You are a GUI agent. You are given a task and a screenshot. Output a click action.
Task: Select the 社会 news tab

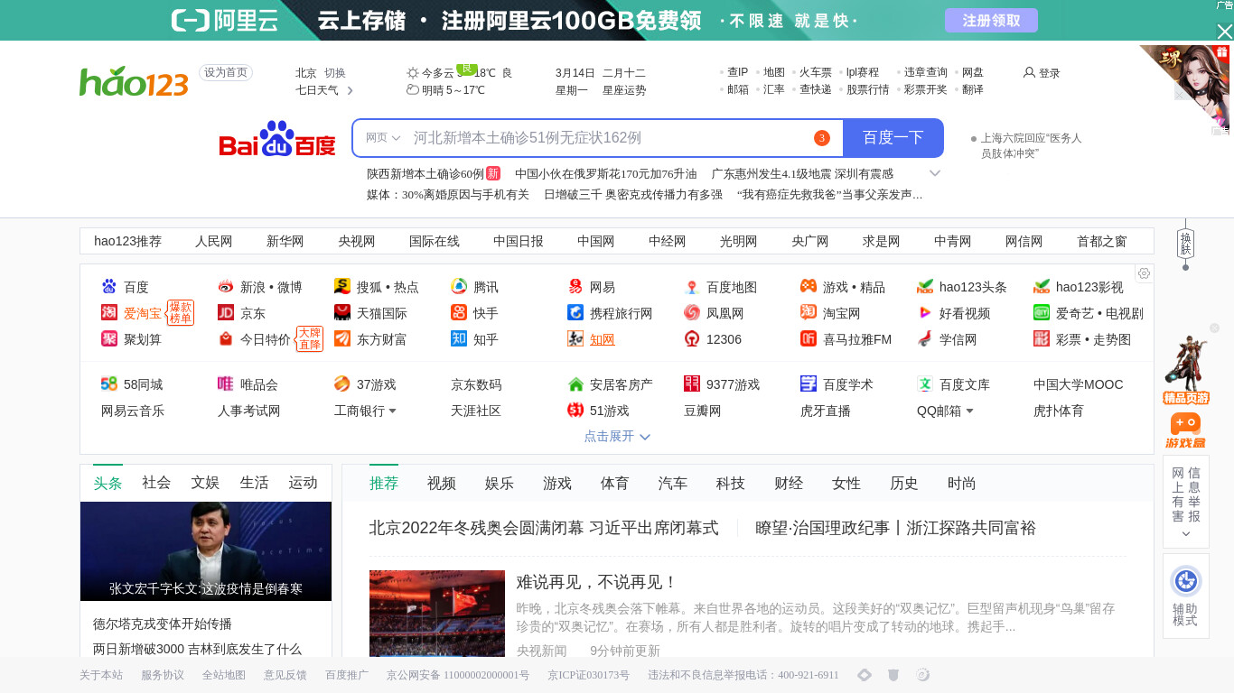(x=156, y=483)
